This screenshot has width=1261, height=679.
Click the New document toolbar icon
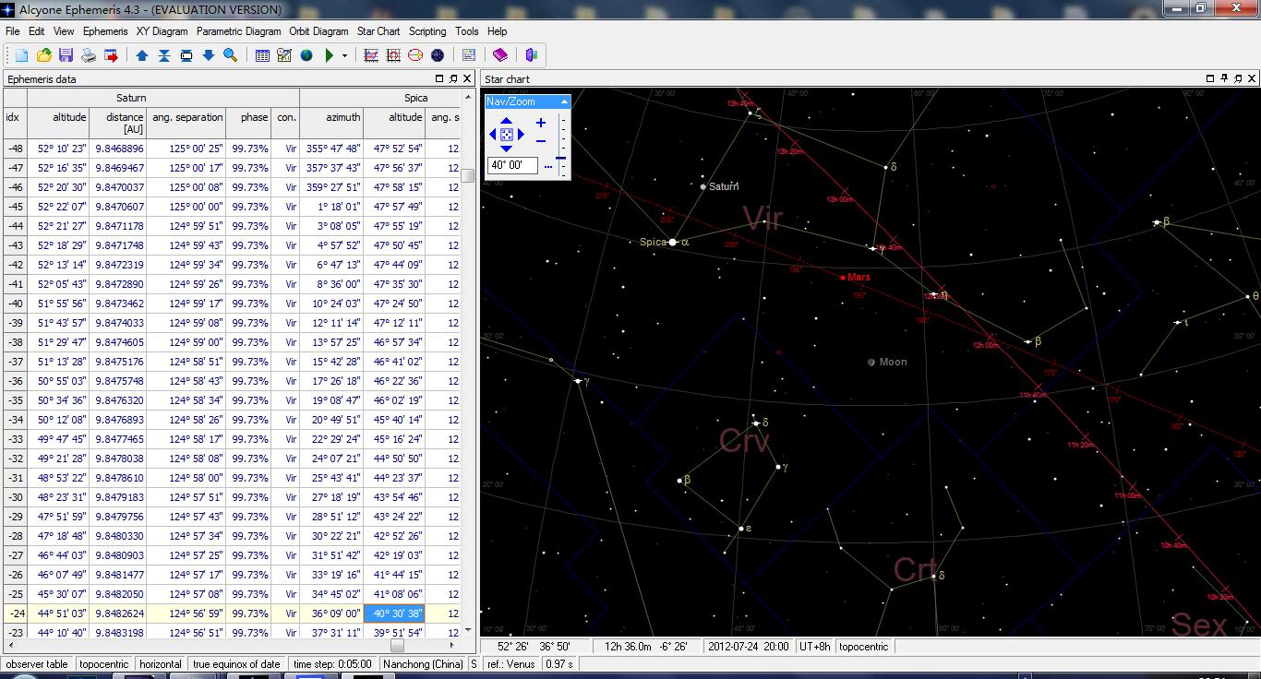(x=21, y=55)
